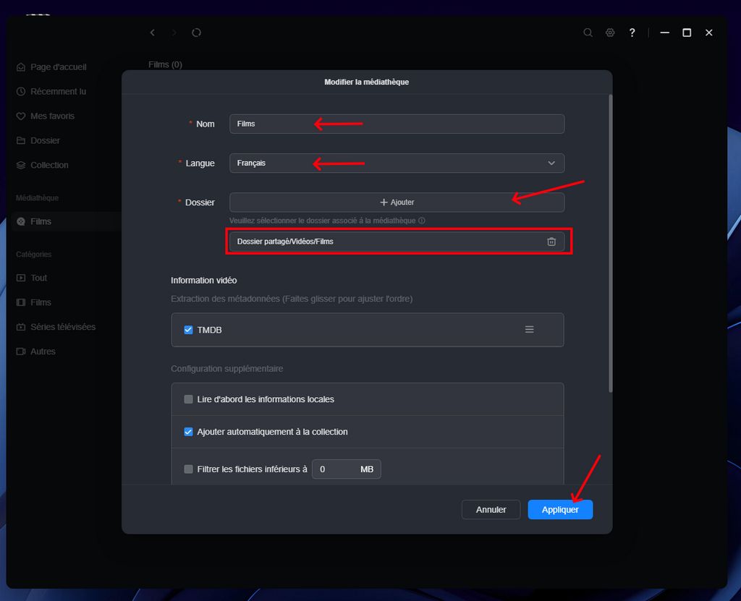Image resolution: width=741 pixels, height=601 pixels.
Task: Click the info icon beside folder hint
Action: tap(421, 221)
